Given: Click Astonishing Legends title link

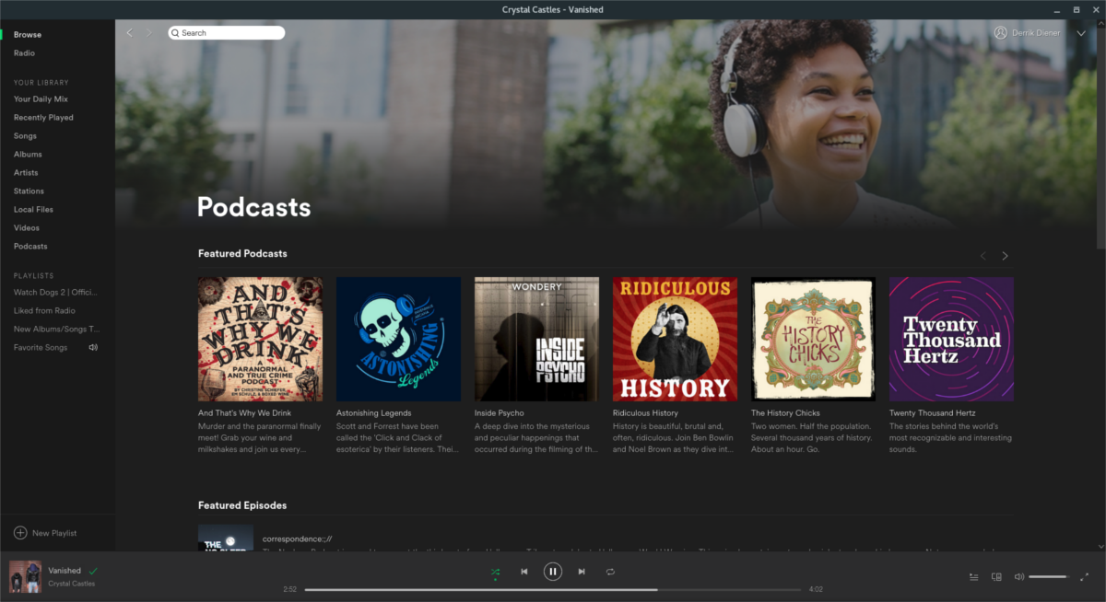Looking at the screenshot, I should tap(374, 413).
